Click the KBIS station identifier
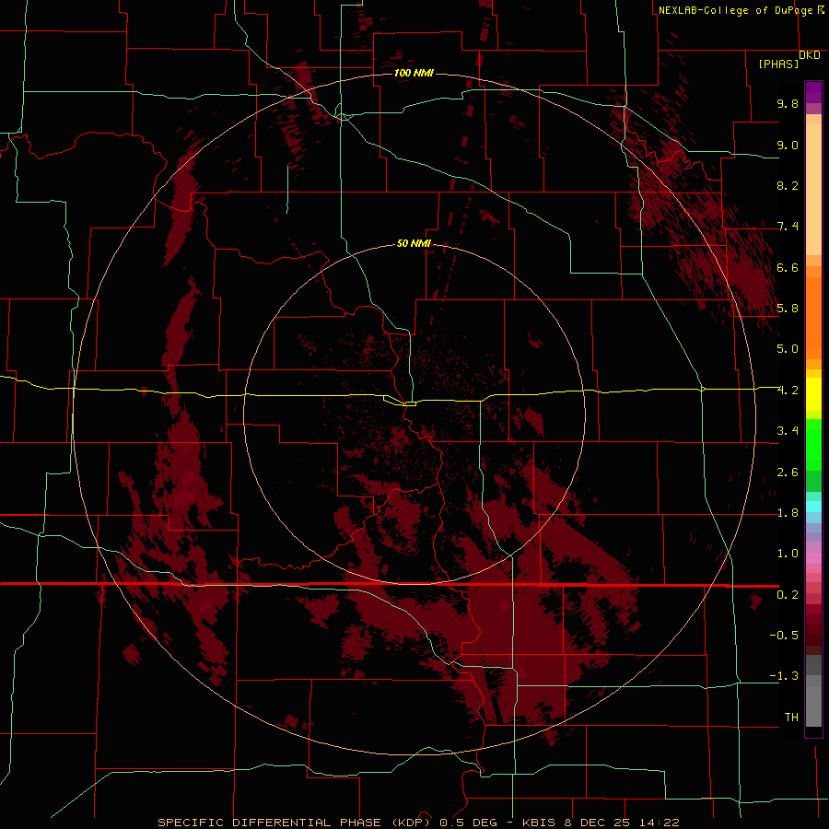The image size is (829, 829). click(x=539, y=823)
